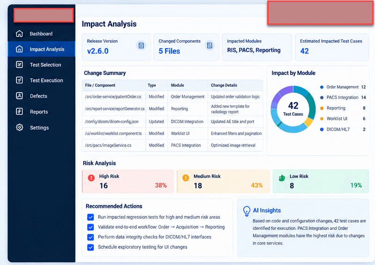This screenshot has width=375, height=265.
Task: Click the Defects sidebar icon
Action: coord(19,96)
